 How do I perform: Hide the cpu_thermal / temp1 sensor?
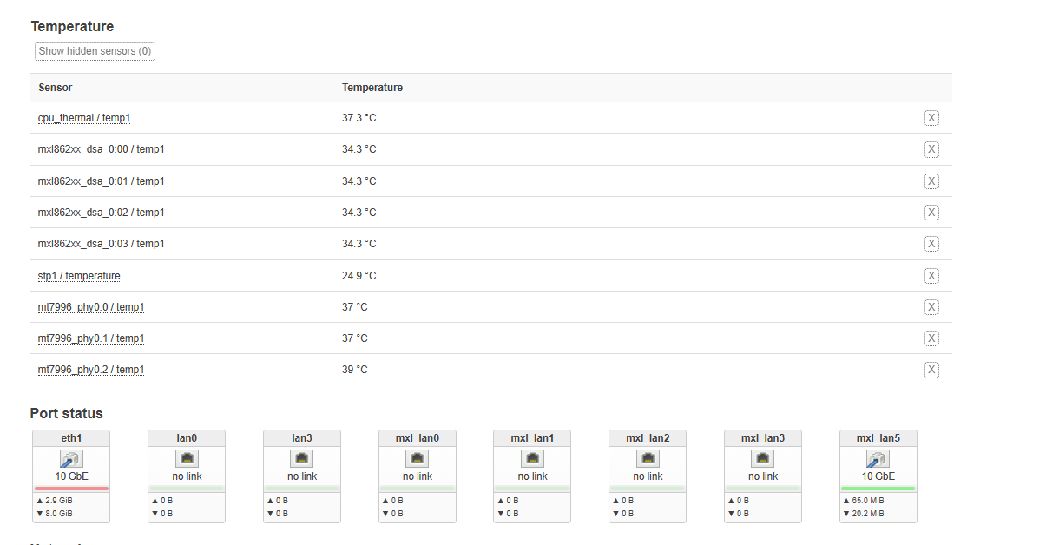tap(931, 118)
